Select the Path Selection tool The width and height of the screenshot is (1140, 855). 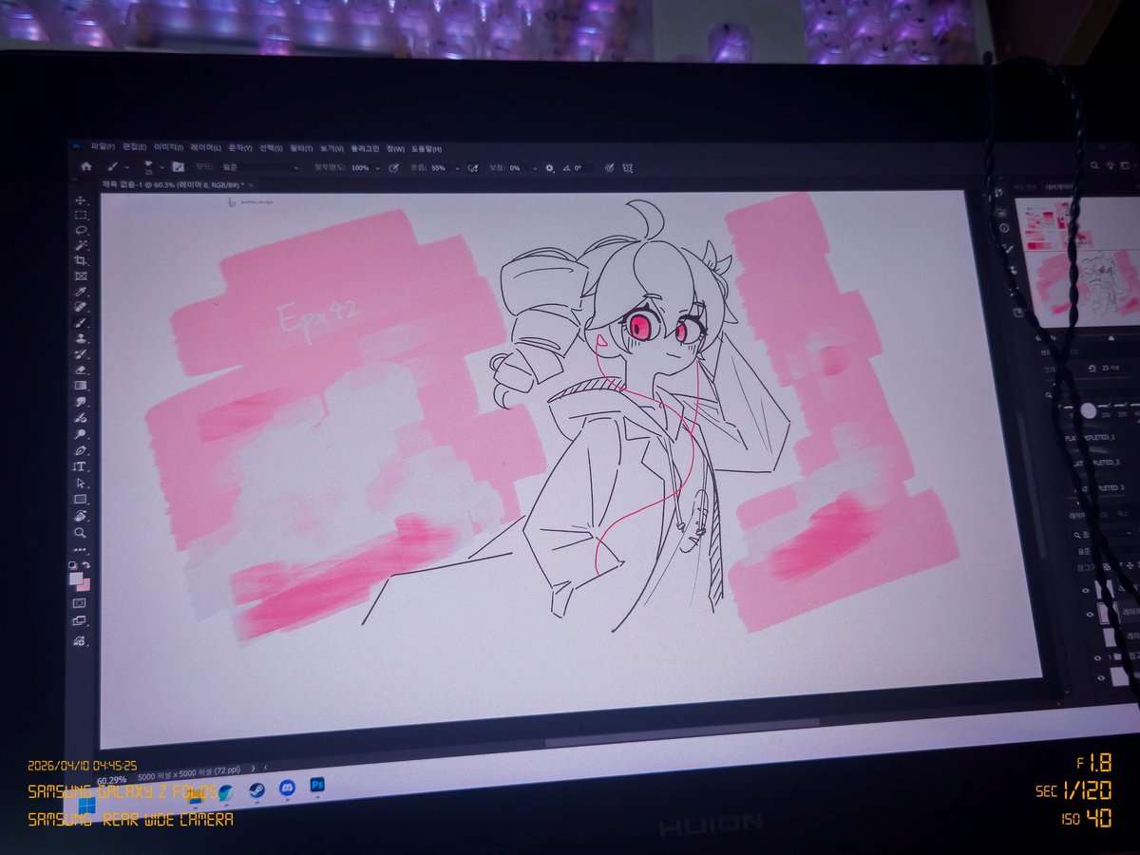pyautogui.click(x=81, y=483)
